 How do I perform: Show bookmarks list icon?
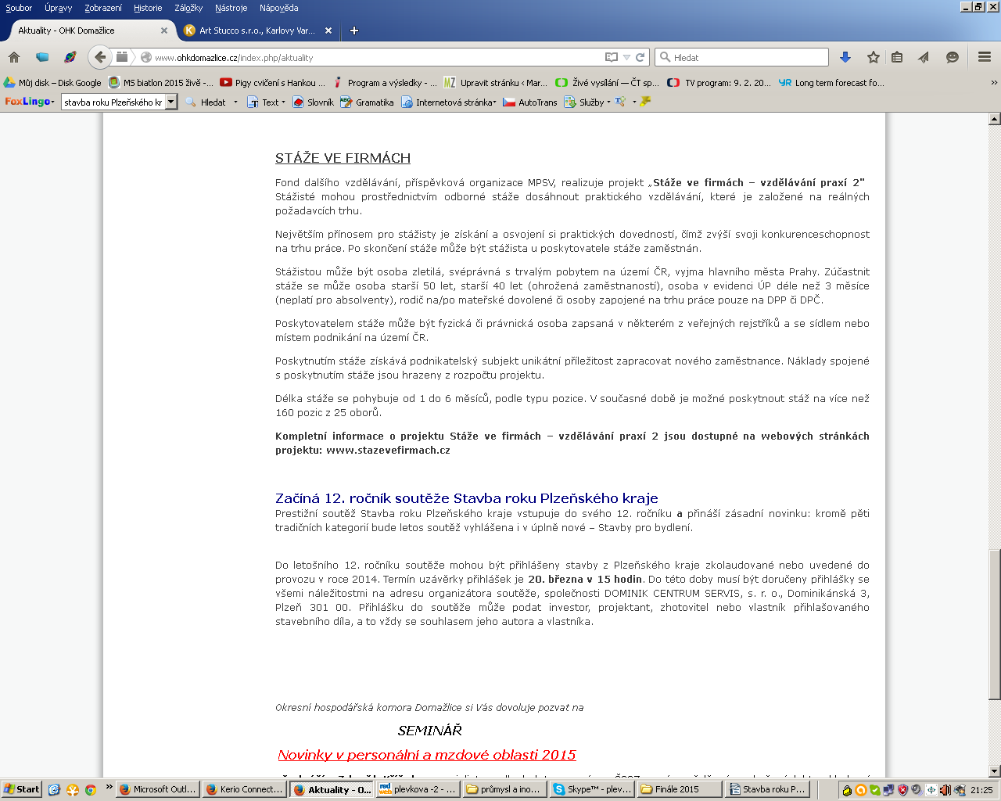897,57
